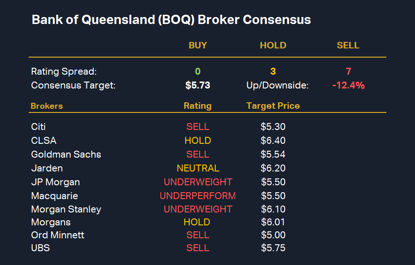Select the Goldman Sachs broker name
The height and width of the screenshot is (265, 415).
[66, 154]
